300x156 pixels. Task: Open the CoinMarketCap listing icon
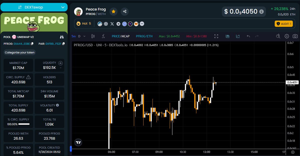[124, 24]
